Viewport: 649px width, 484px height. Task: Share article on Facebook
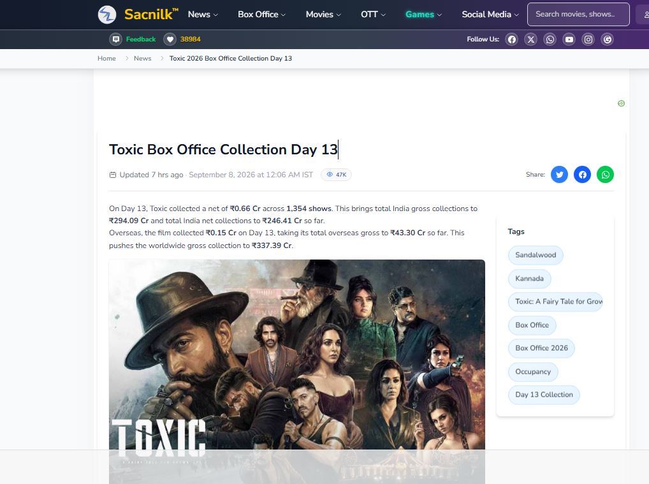[582, 175]
